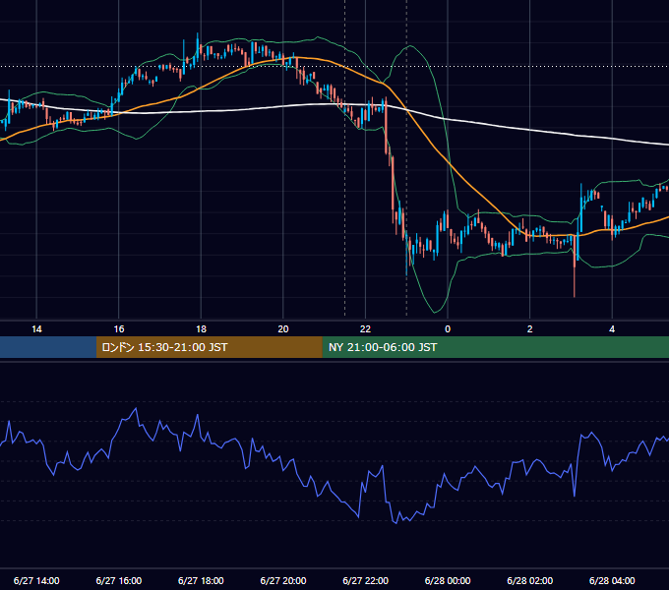669x590 pixels.
Task: Click the 18 hour axis label
Action: pyautogui.click(x=201, y=329)
